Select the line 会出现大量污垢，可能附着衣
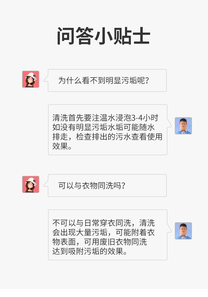Screen dimensions: 208x297 tap(103, 232)
